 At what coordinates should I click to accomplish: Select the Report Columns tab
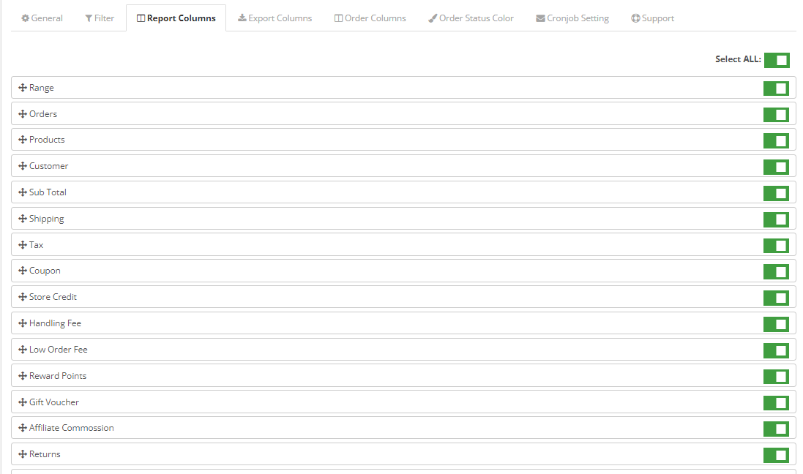pos(176,18)
